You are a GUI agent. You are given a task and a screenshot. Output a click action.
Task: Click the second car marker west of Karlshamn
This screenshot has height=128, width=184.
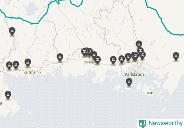tap(16, 65)
